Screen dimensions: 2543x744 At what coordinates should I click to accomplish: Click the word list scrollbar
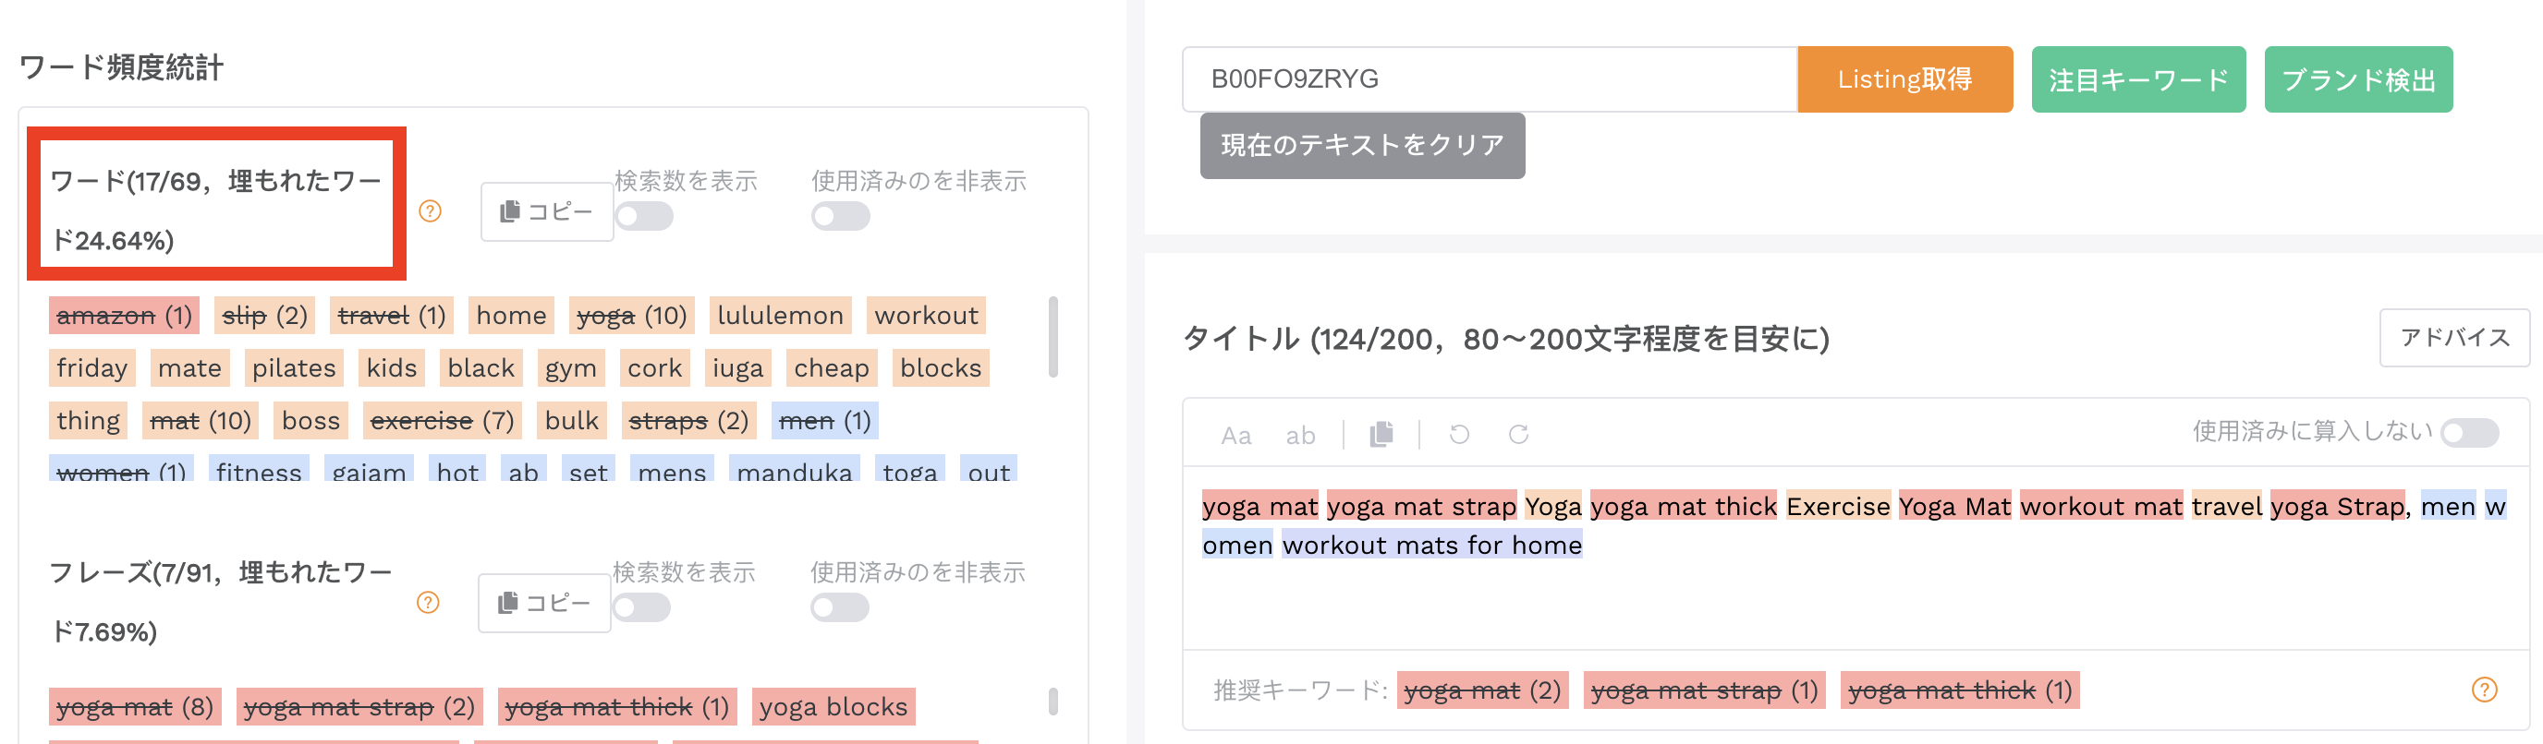1053,337
